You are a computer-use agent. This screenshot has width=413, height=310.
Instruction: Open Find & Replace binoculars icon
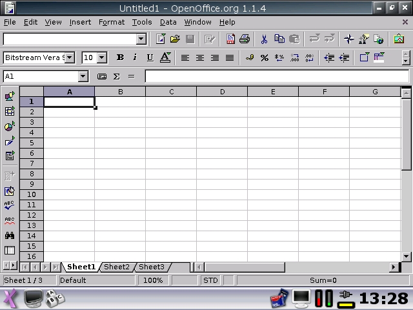tap(10, 236)
